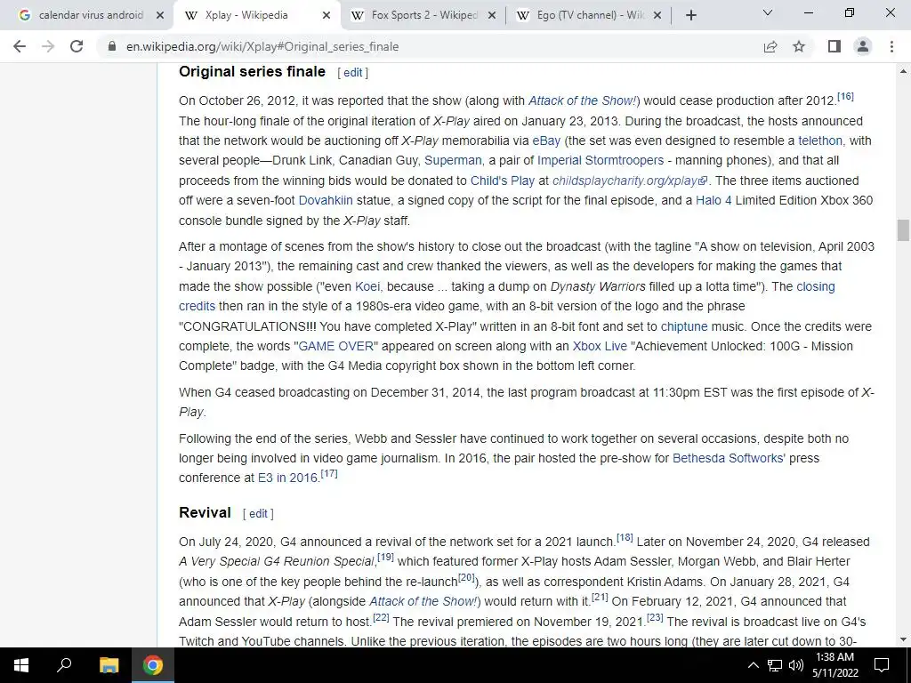
Task: Switch to Ego (TV channel) tab
Action: click(x=589, y=16)
